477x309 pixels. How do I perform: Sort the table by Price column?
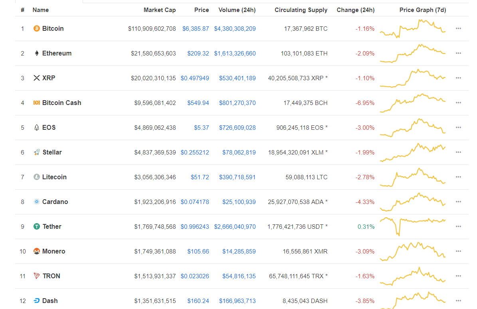click(202, 10)
